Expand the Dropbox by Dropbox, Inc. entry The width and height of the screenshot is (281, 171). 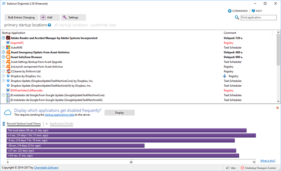click(x=3, y=76)
